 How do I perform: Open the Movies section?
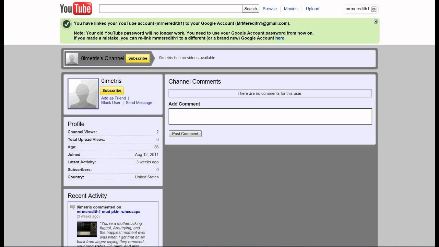click(290, 9)
